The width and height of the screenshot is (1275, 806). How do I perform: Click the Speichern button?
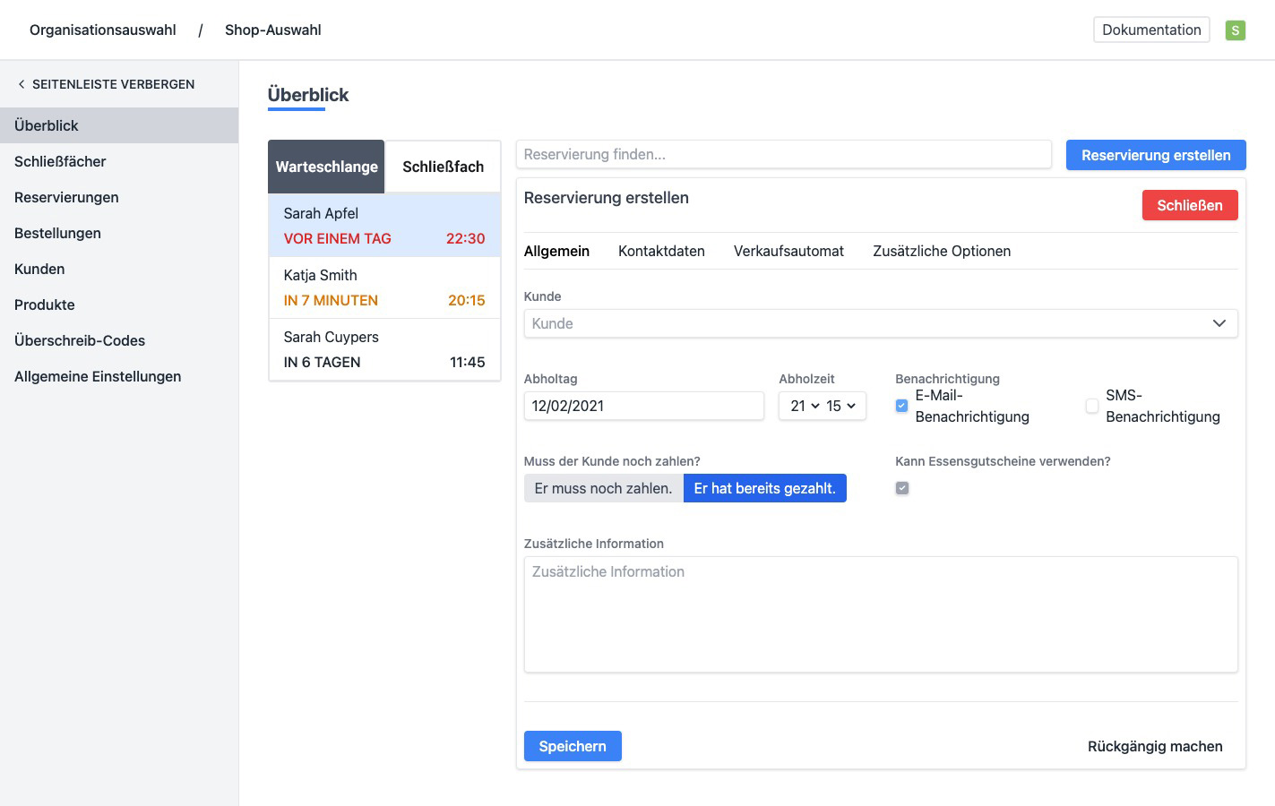(573, 746)
